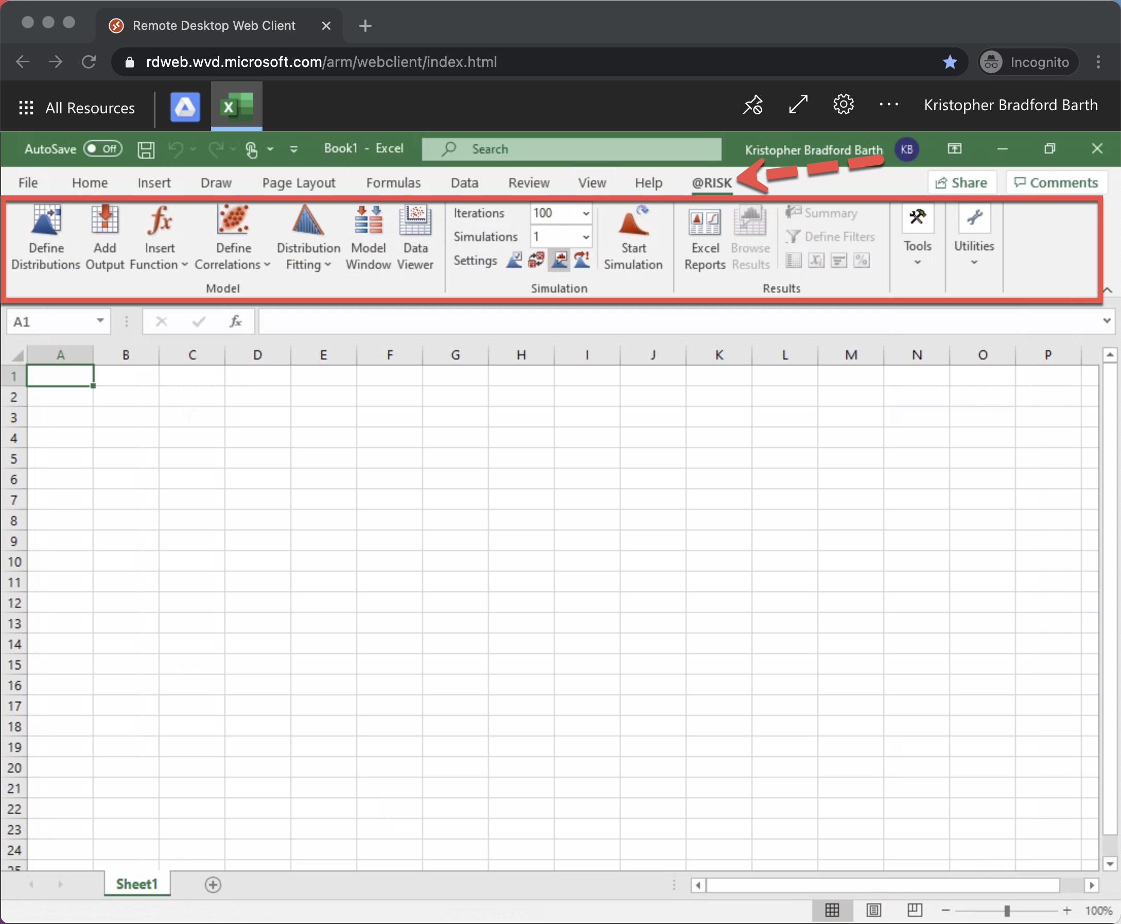Toggle Random/Static recalculation dice icon
The height and width of the screenshot is (924, 1121).
536,260
